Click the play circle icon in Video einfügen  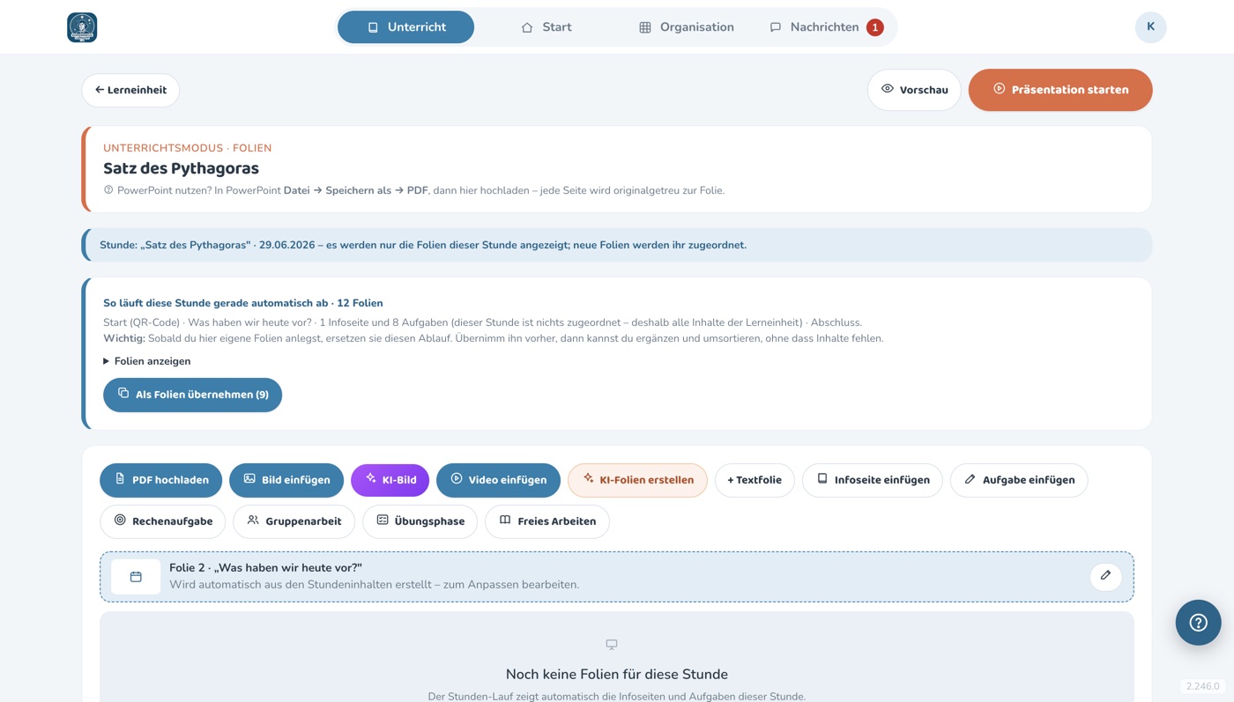click(x=457, y=479)
